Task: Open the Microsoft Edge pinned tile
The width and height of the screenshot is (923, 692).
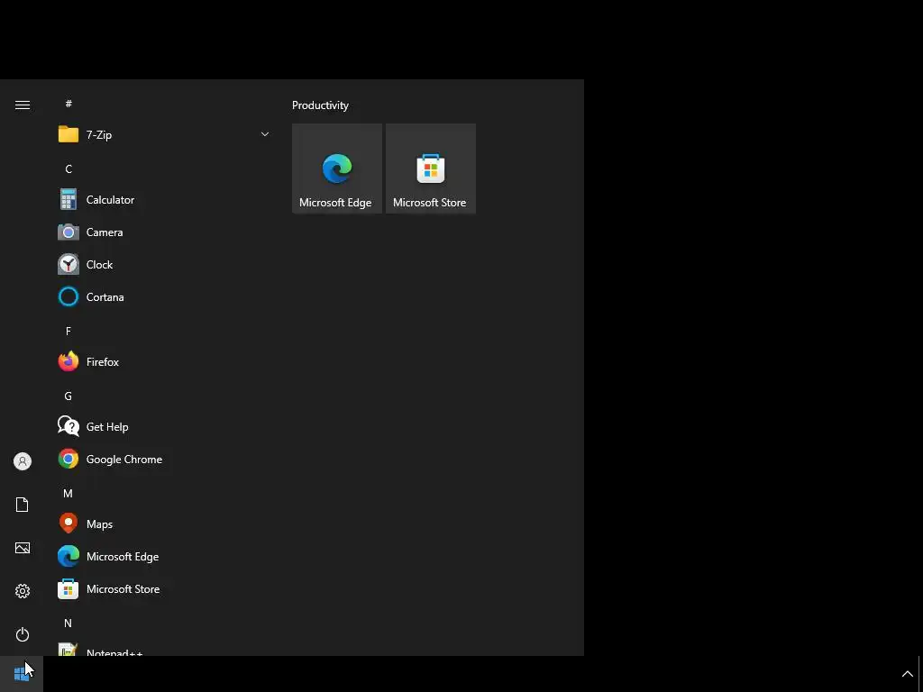Action: pyautogui.click(x=337, y=168)
